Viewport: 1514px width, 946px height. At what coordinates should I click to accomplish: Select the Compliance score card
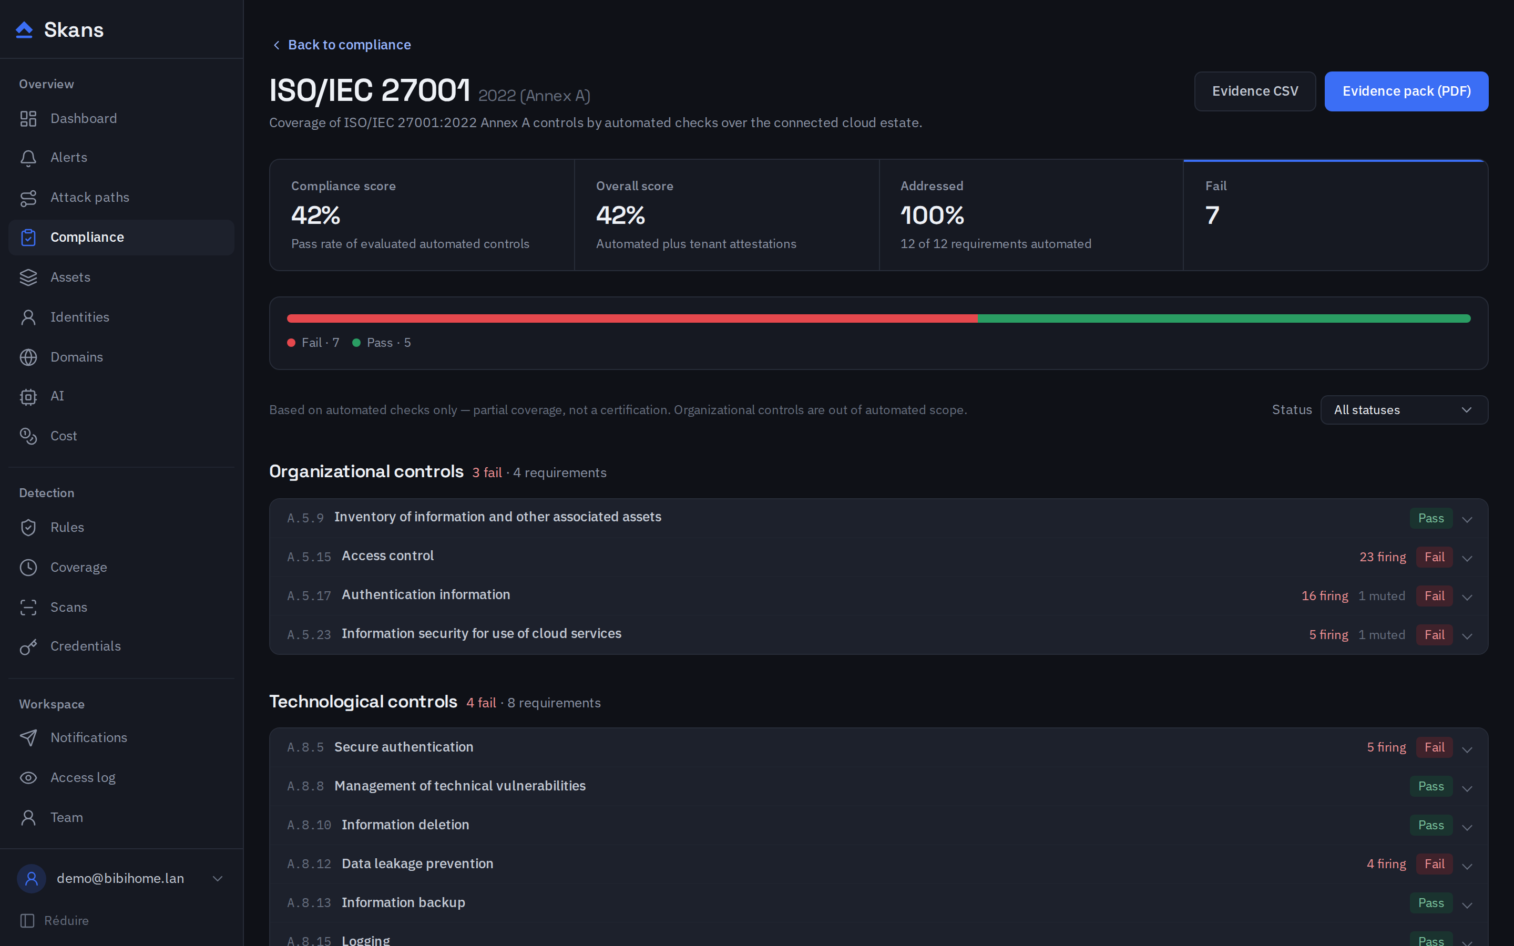pos(422,215)
